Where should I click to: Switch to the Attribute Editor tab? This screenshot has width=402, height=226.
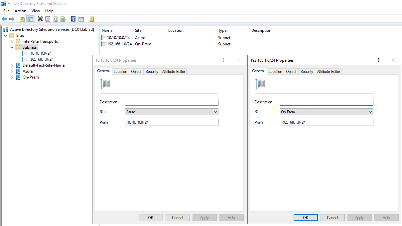click(328, 71)
